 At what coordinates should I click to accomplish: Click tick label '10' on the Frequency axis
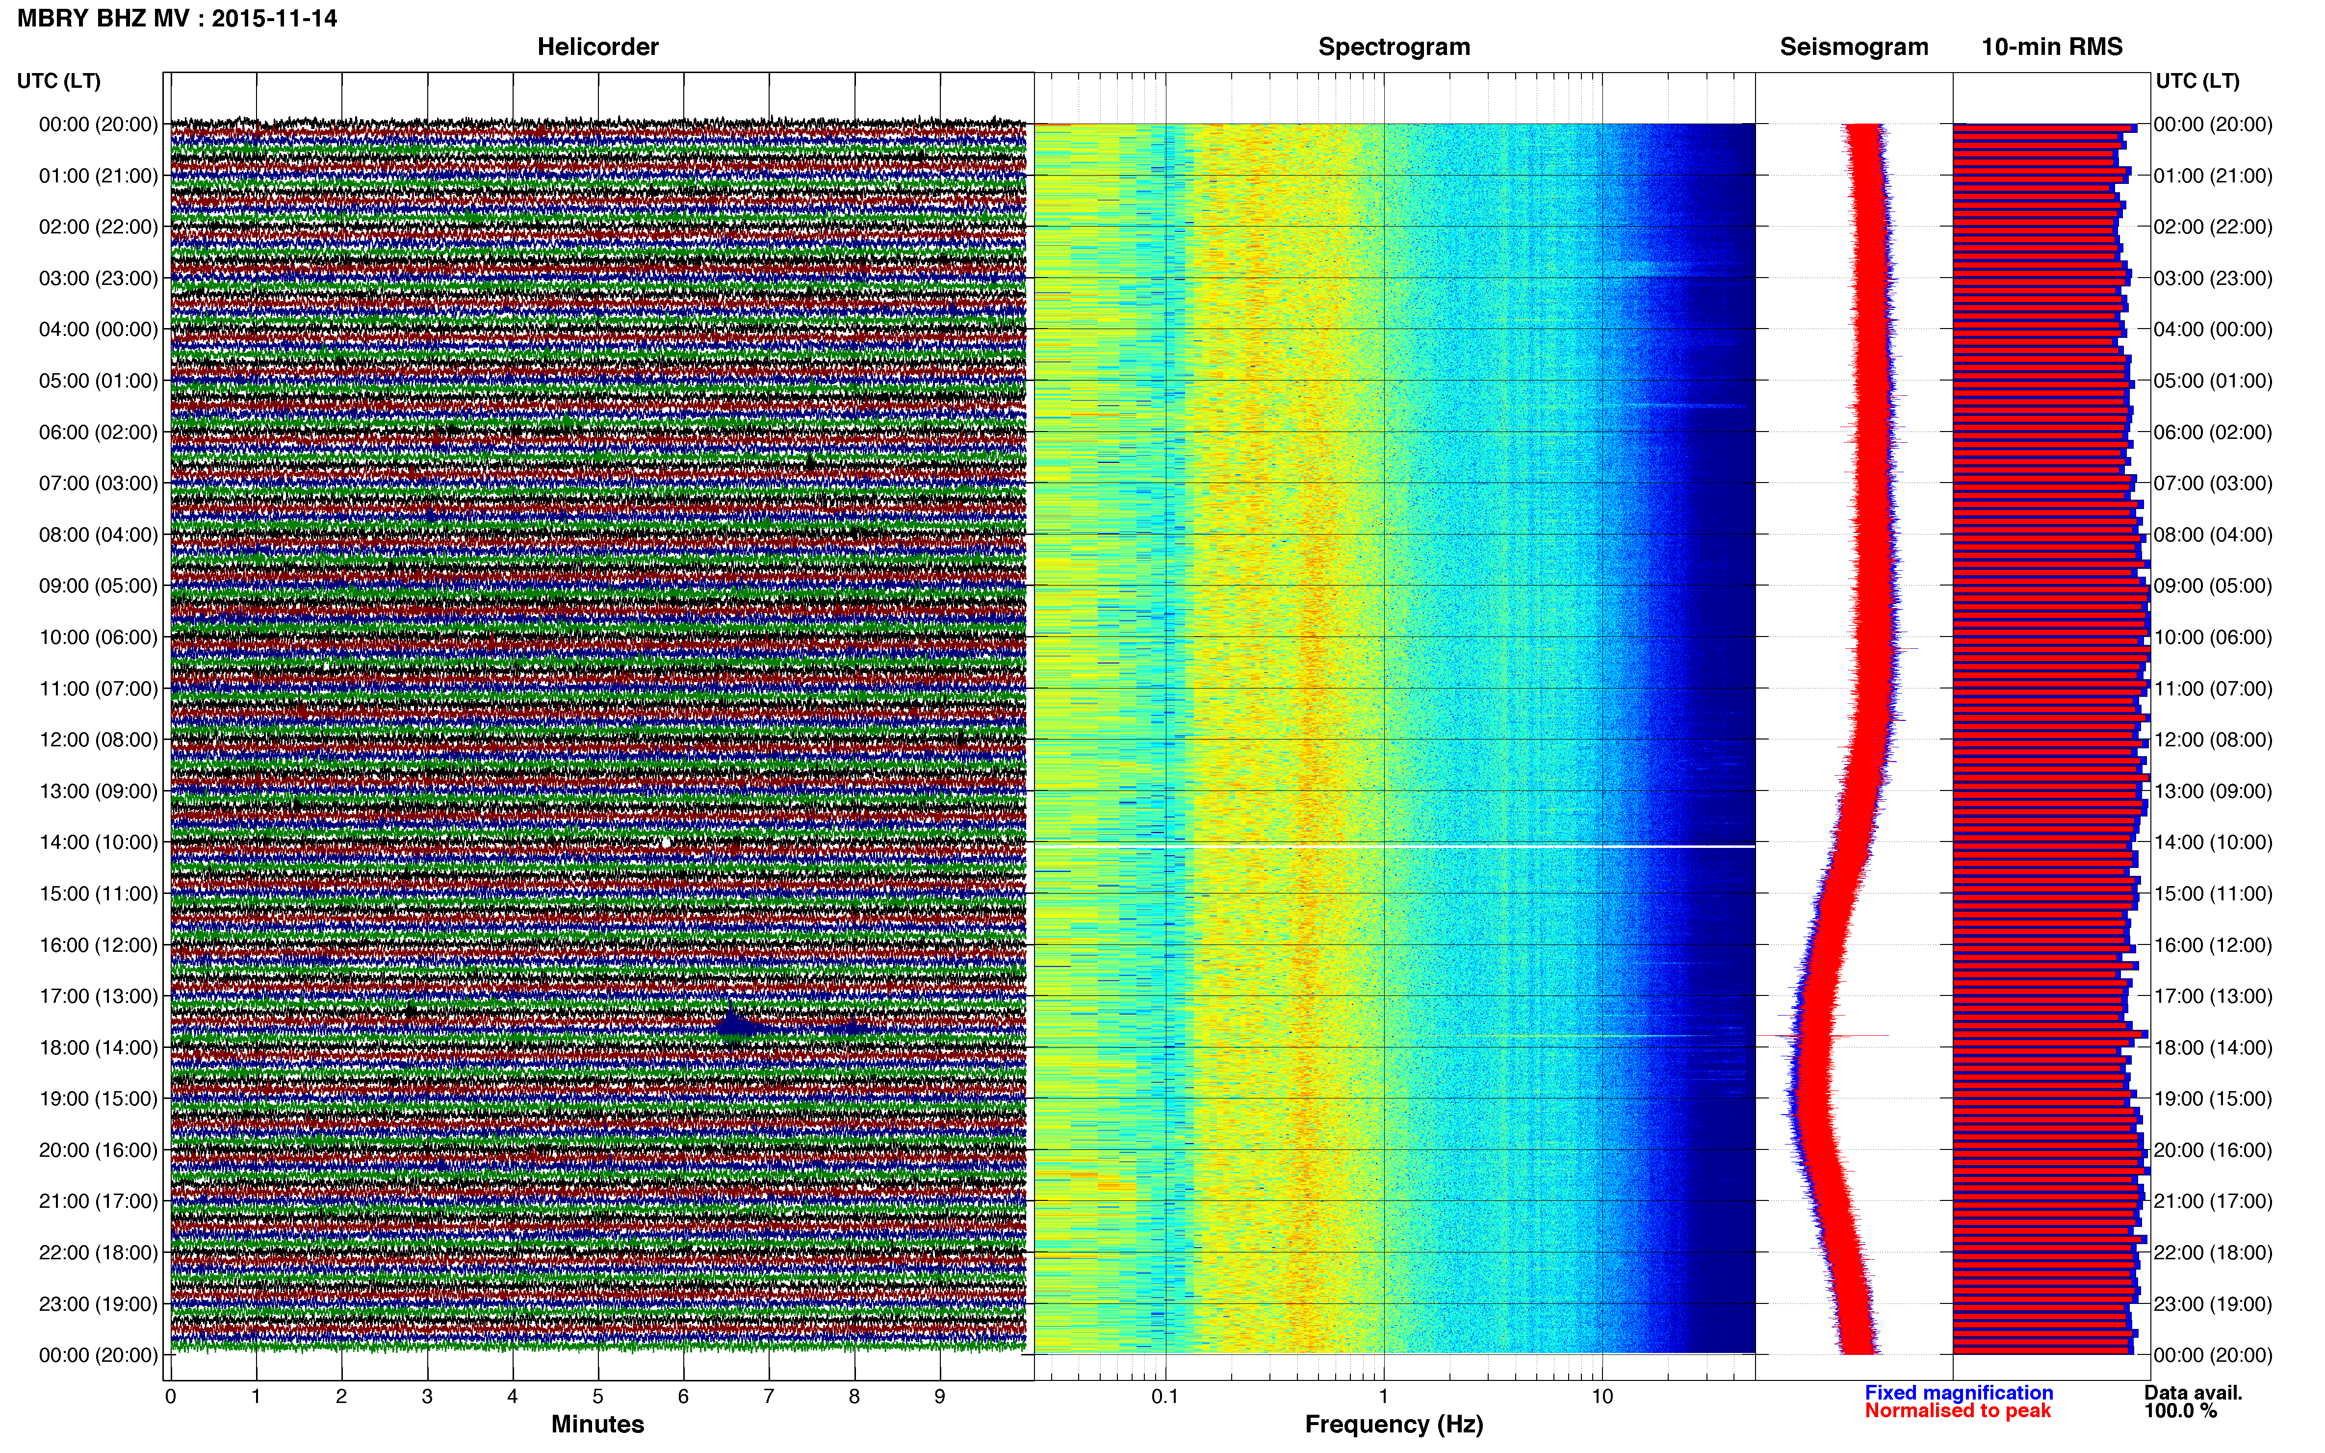[x=1602, y=1397]
